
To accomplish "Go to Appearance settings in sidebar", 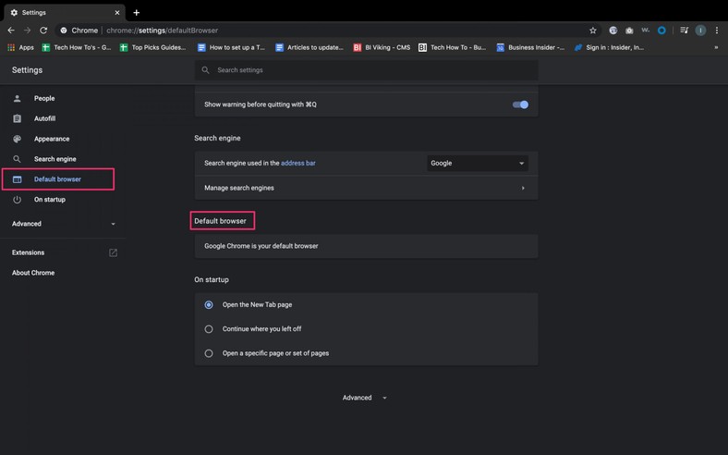I will coord(52,139).
